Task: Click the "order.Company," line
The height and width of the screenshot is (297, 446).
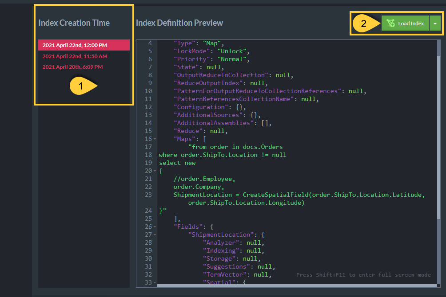Action: tap(199, 187)
